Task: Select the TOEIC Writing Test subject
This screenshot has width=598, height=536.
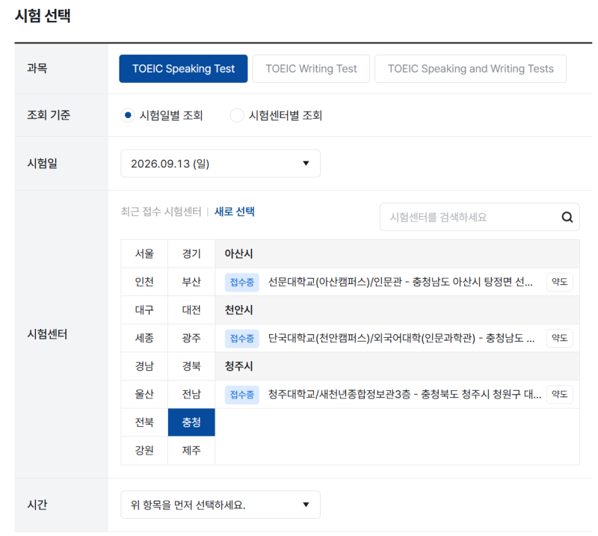Action: point(311,69)
